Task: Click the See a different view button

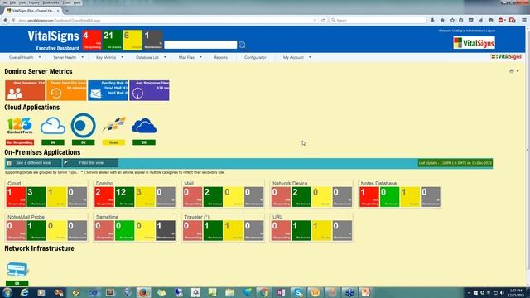Action: coord(33,163)
